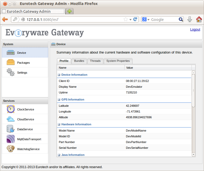Open CloudService cloud icon
The width and height of the screenshot is (204, 171).
(x=11, y=119)
